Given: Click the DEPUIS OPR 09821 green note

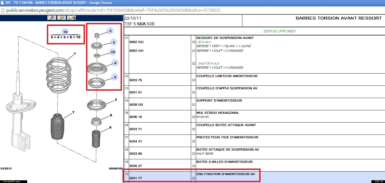Looking at the screenshot, I should click(280, 31).
